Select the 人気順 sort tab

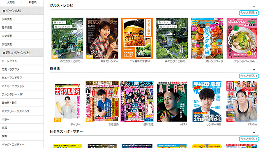(x=11, y=2)
